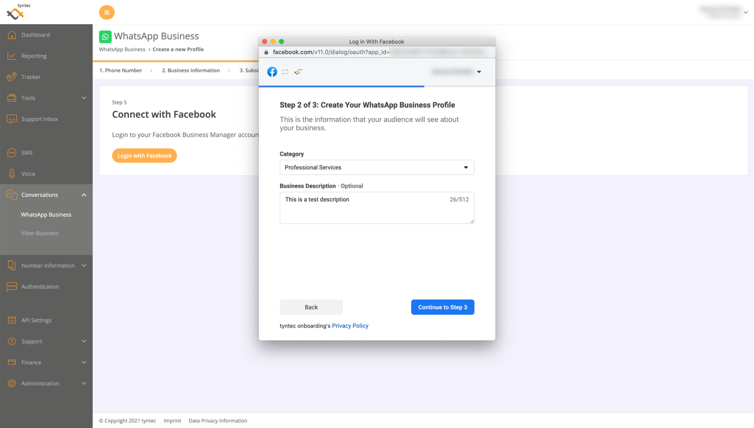Click the Business Description text area
The height and width of the screenshot is (428, 754).
pos(377,208)
